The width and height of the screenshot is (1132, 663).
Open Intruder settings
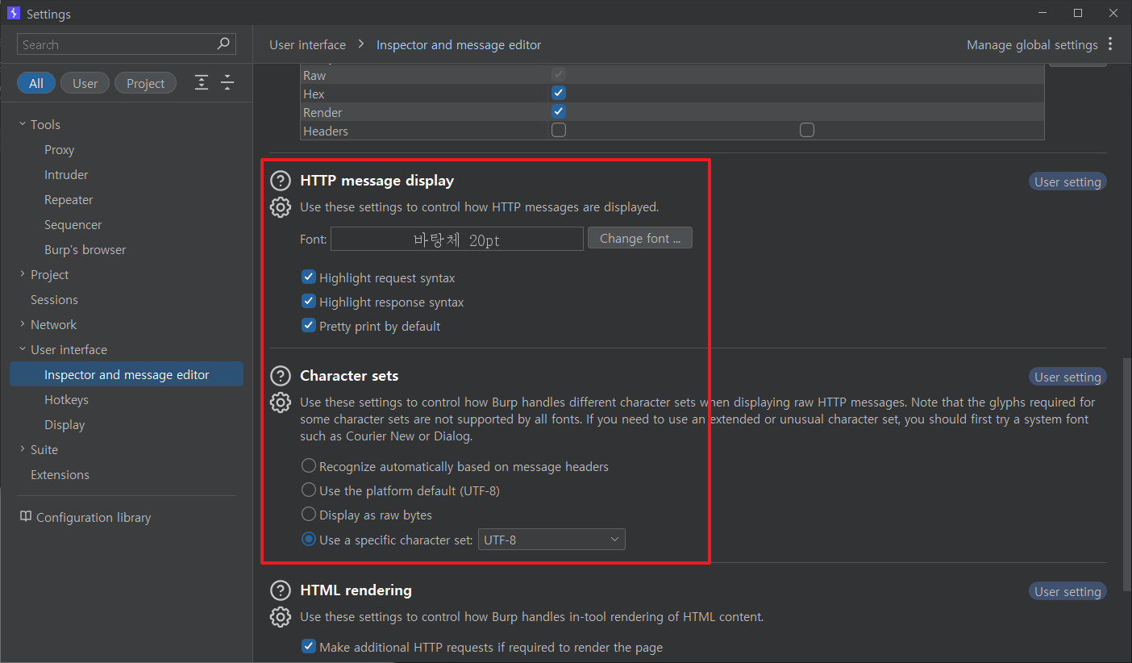pyautogui.click(x=66, y=174)
